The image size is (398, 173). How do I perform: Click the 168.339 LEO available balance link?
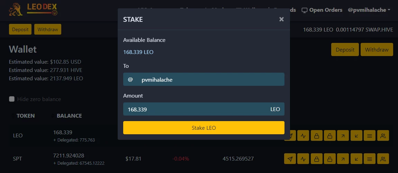coord(138,52)
